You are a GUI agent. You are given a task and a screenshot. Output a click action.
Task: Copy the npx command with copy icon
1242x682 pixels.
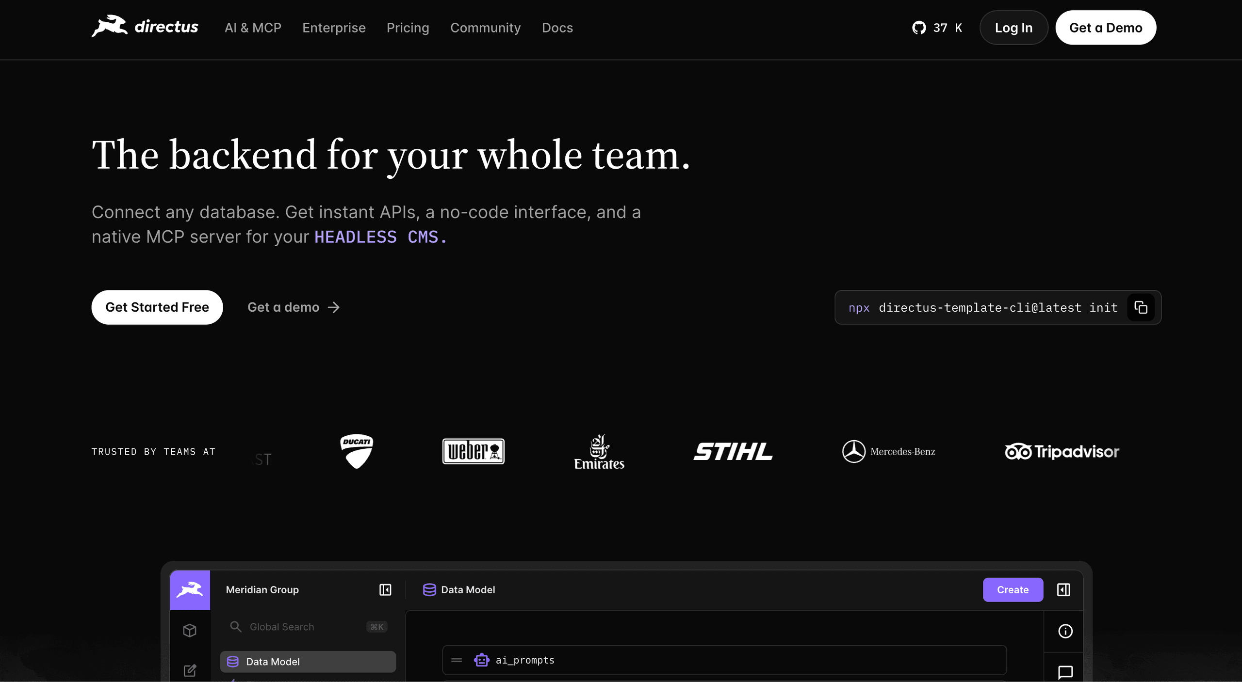[x=1141, y=307]
